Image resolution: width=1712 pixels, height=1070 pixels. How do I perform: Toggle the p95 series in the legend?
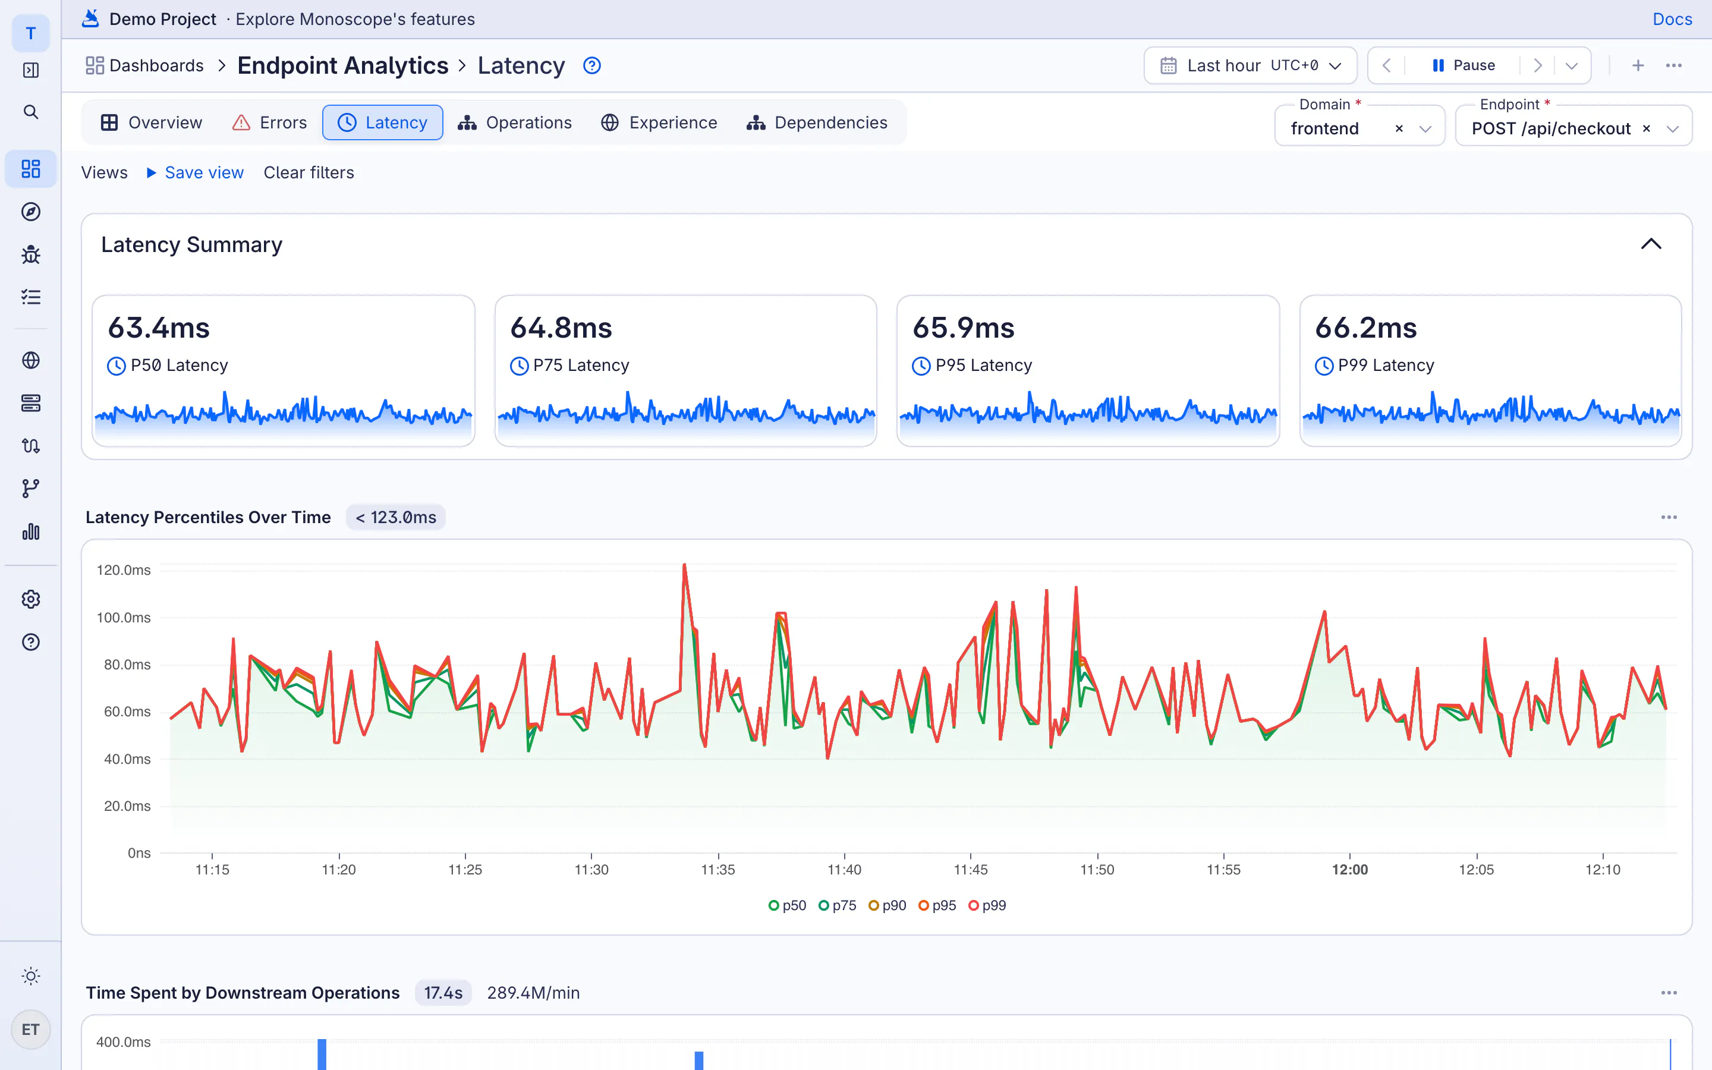click(937, 905)
